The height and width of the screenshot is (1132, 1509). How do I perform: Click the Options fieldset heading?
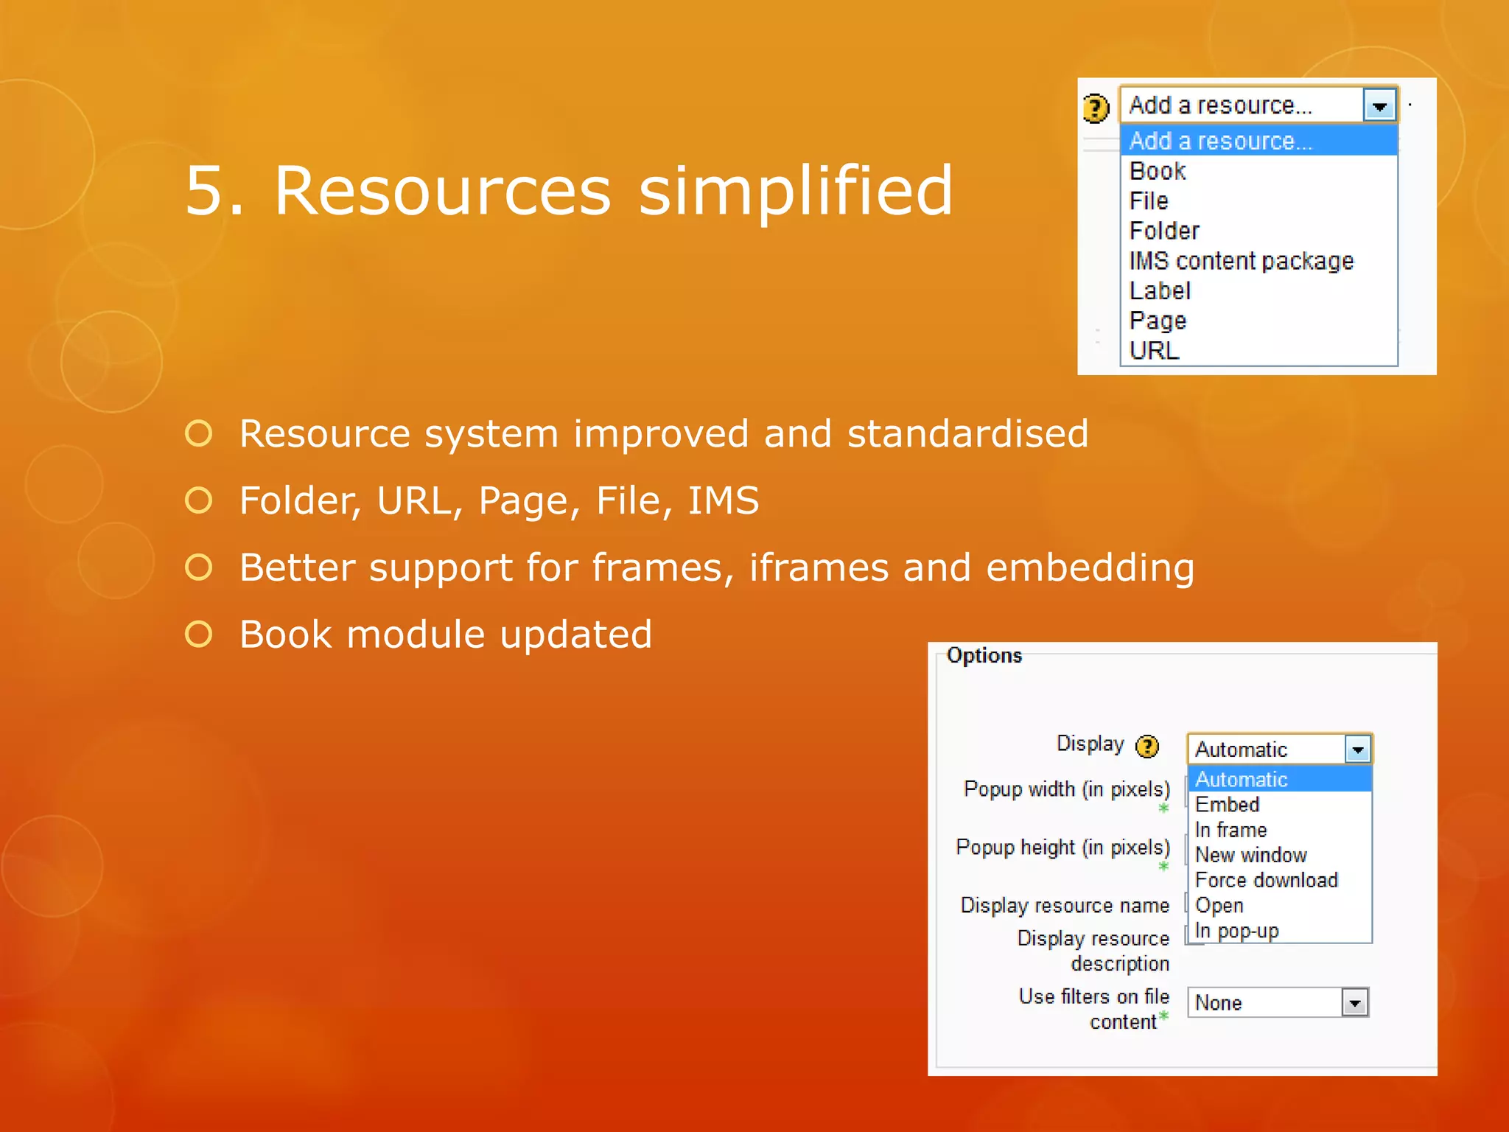(x=984, y=655)
